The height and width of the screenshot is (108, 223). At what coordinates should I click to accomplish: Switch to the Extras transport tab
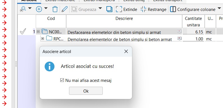coord(168,1)
